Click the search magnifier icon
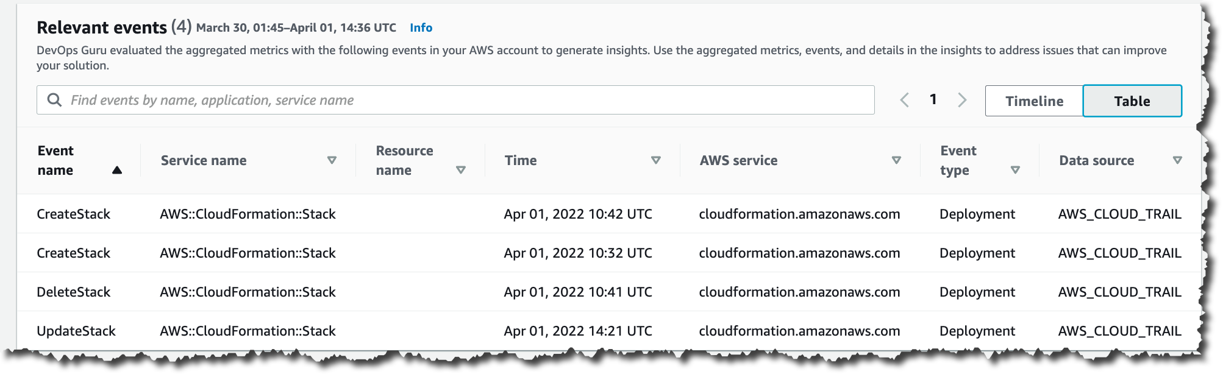The height and width of the screenshot is (374, 1223). tap(54, 100)
